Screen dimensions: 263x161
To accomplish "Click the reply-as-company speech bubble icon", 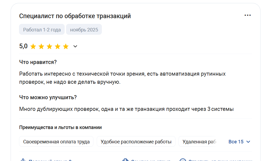I will [183, 160].
